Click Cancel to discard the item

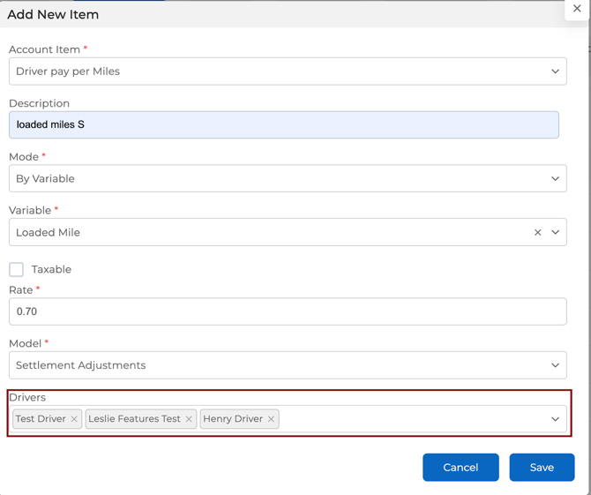pos(460,468)
